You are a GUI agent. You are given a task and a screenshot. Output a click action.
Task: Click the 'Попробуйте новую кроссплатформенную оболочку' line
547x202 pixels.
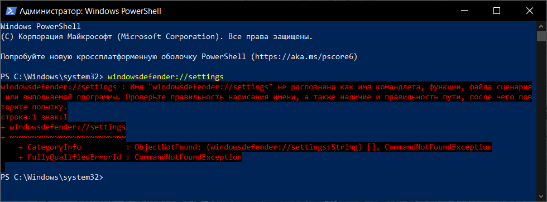(124, 56)
